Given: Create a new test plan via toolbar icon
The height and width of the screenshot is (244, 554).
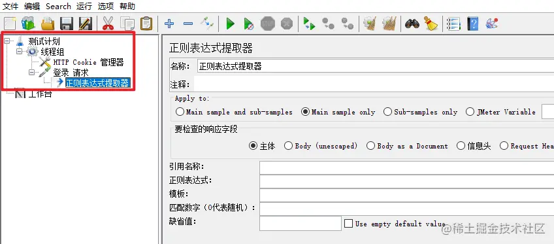Looking at the screenshot, I should pyautogui.click(x=10, y=24).
